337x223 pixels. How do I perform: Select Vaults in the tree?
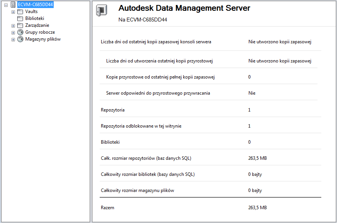(x=31, y=11)
